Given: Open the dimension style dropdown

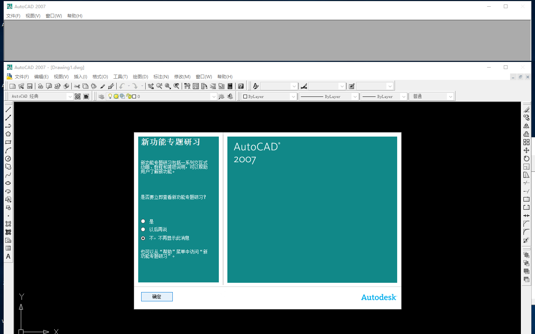Looking at the screenshot, I should click(342, 86).
